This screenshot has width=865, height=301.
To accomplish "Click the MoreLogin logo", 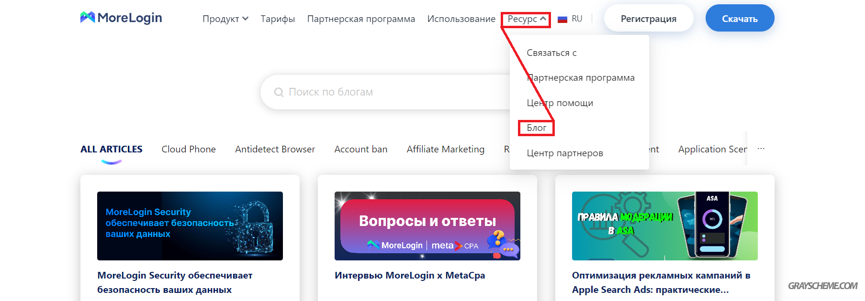I will tap(121, 18).
